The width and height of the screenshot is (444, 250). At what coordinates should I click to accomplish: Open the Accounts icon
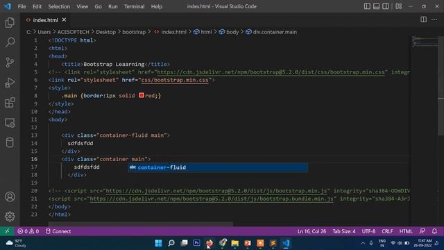point(10,197)
